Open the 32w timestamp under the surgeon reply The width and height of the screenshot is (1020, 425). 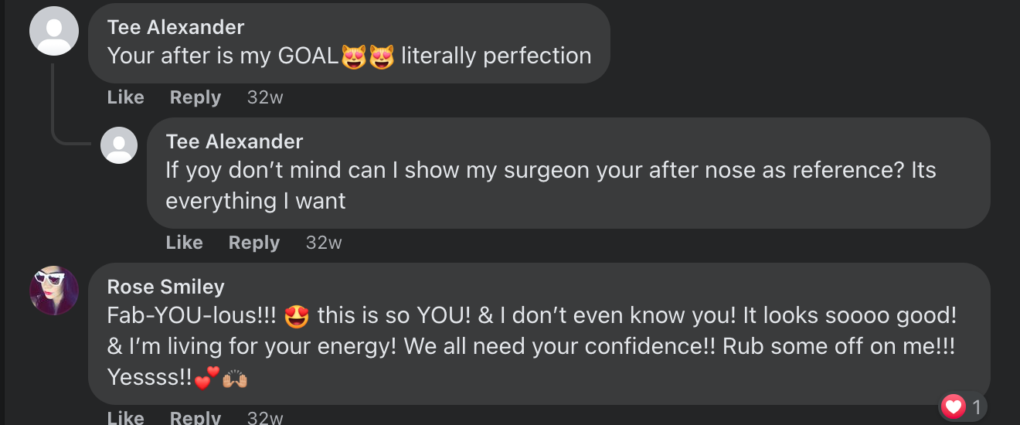(x=324, y=243)
